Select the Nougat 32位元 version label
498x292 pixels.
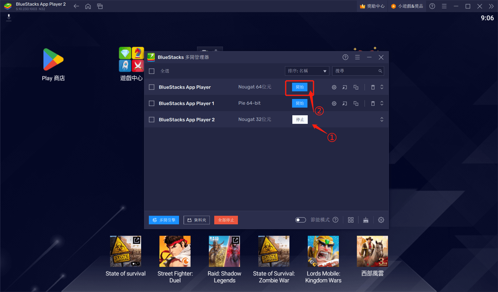click(x=255, y=119)
